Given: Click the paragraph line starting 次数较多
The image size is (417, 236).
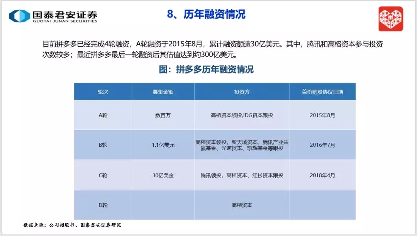Looking at the screenshot, I should tap(140, 54).
